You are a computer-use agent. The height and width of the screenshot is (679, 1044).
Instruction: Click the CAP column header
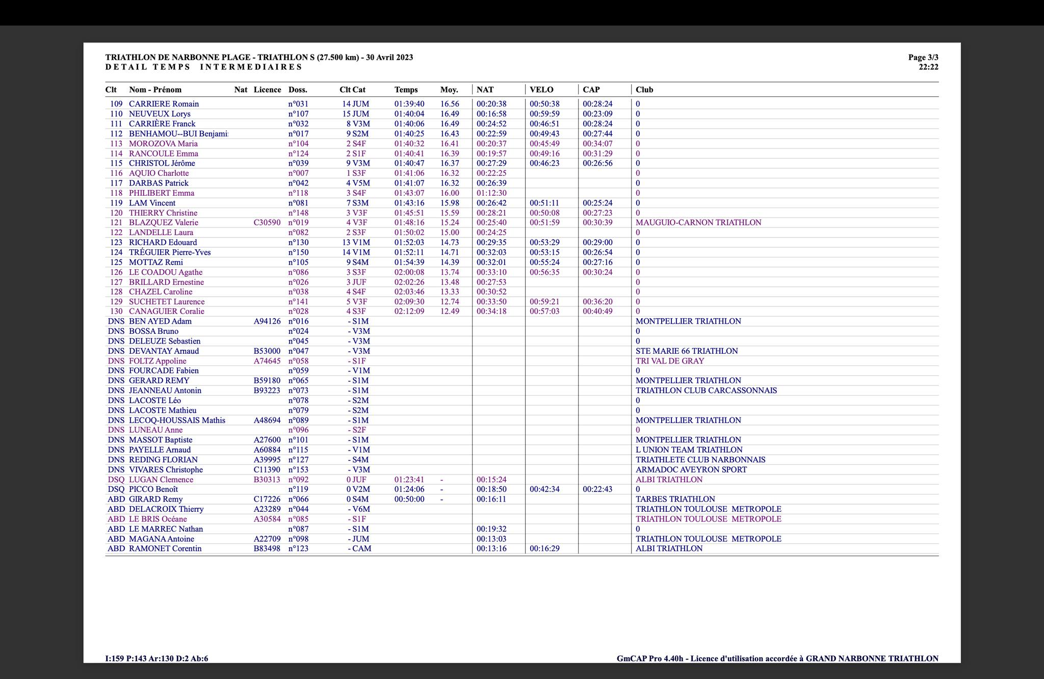[591, 90]
